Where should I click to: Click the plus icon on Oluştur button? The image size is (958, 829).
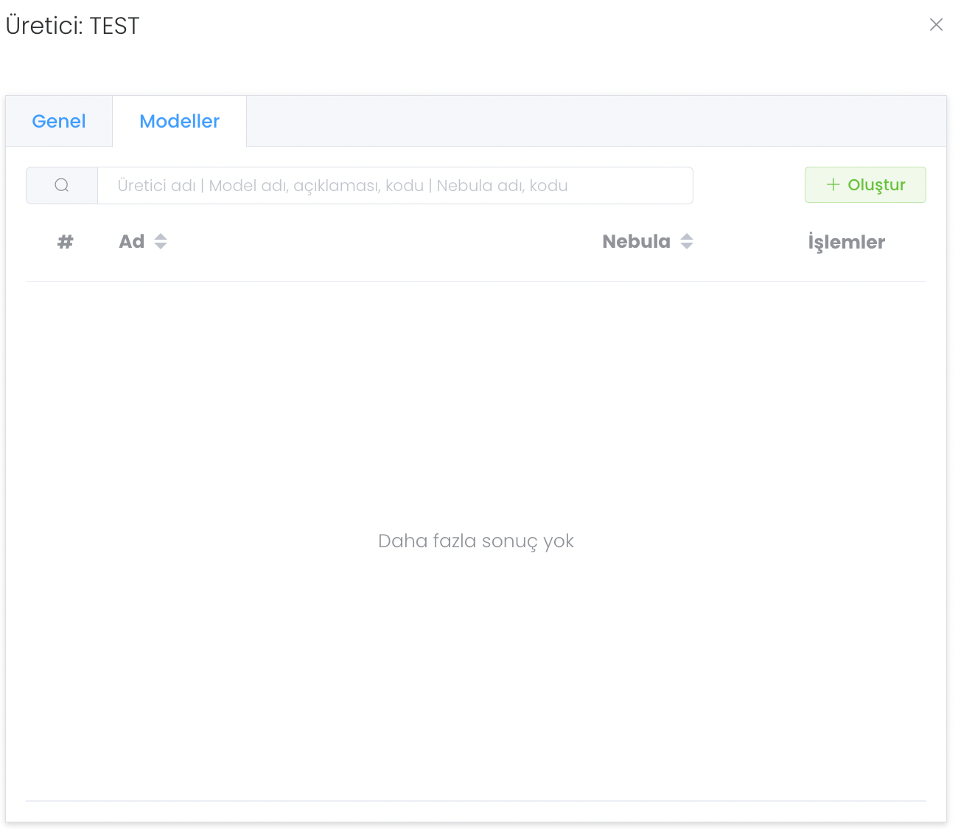click(833, 184)
